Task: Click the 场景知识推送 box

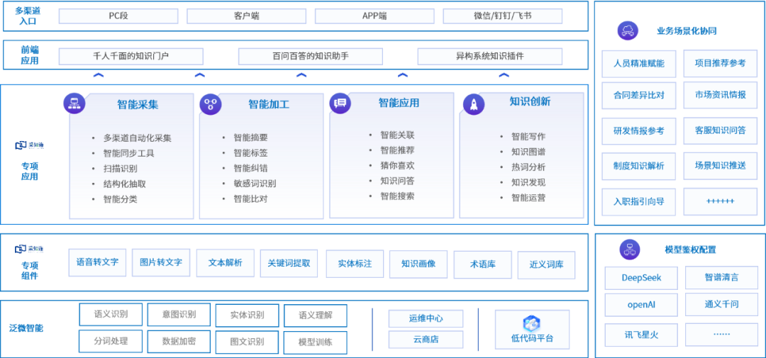Action: coord(721,166)
